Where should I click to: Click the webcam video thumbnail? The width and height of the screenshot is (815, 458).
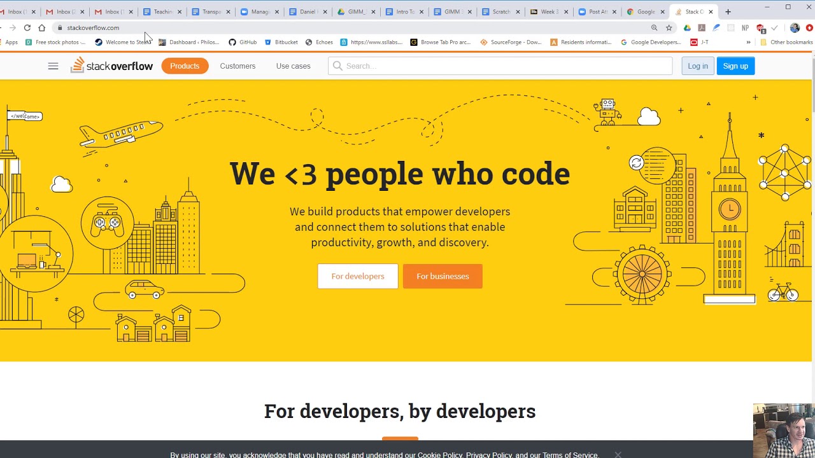click(x=784, y=431)
